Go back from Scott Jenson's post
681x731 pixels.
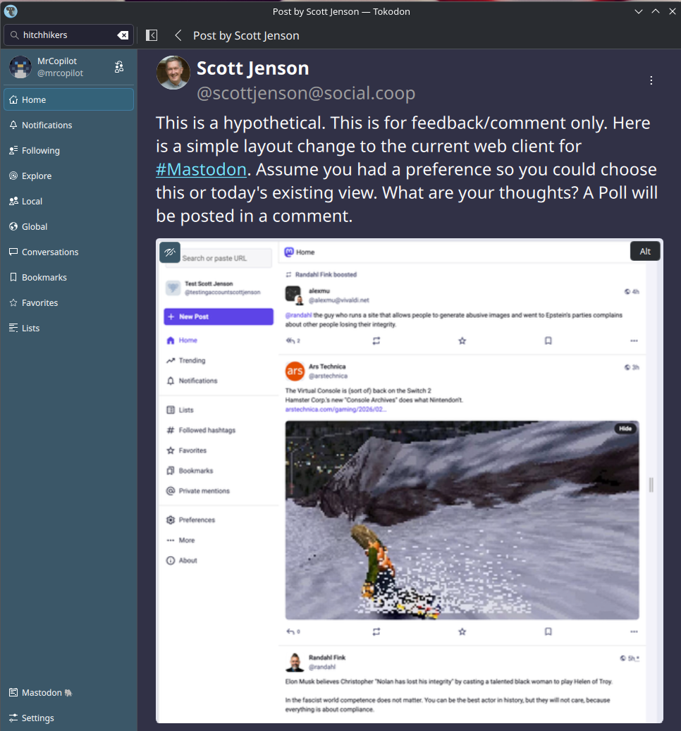[178, 35]
